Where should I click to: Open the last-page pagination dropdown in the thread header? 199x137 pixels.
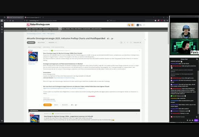pyautogui.click(x=137, y=42)
